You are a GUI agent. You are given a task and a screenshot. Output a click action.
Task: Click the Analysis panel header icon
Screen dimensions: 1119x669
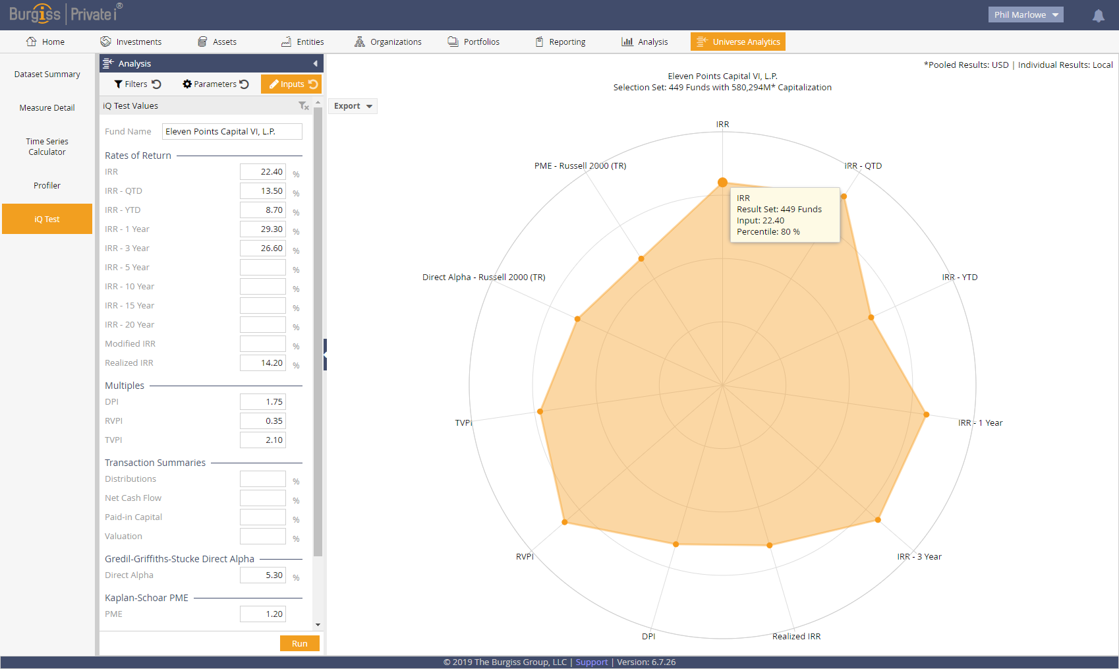point(108,63)
